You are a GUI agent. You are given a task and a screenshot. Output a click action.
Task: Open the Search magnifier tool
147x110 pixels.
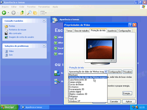click(29, 13)
